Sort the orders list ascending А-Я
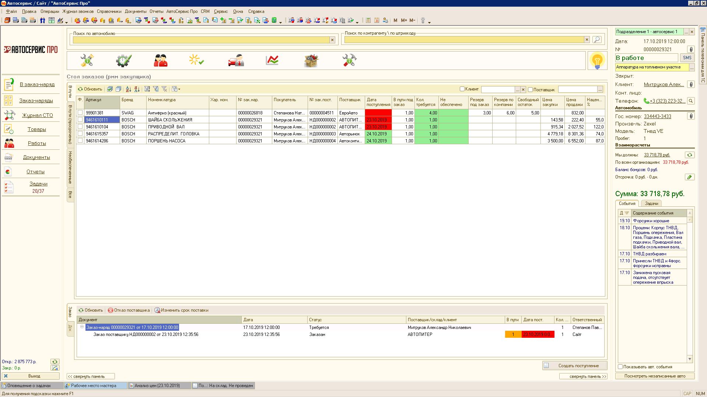Screen dimensions: 707x397 pyautogui.click(x=128, y=89)
